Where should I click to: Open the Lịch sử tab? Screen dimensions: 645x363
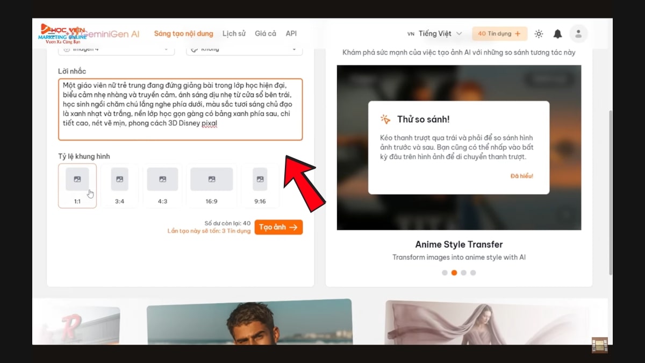[x=234, y=33]
